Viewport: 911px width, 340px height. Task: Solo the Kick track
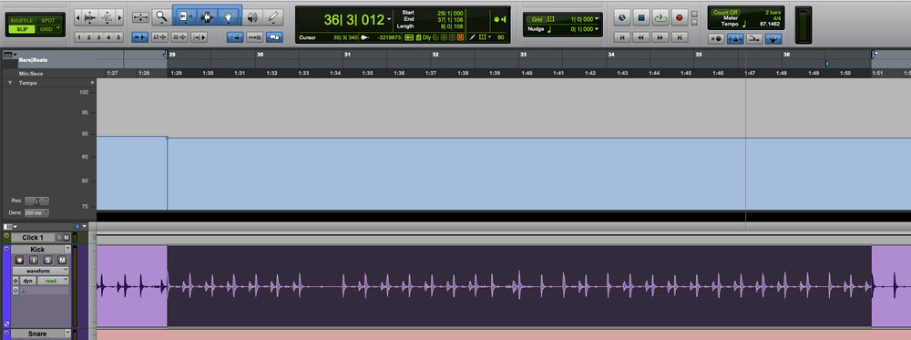[48, 260]
